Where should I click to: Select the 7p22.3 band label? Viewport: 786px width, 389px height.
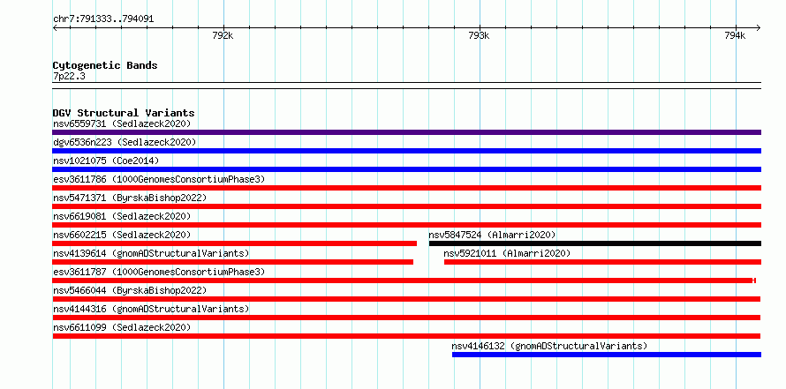[x=69, y=77]
